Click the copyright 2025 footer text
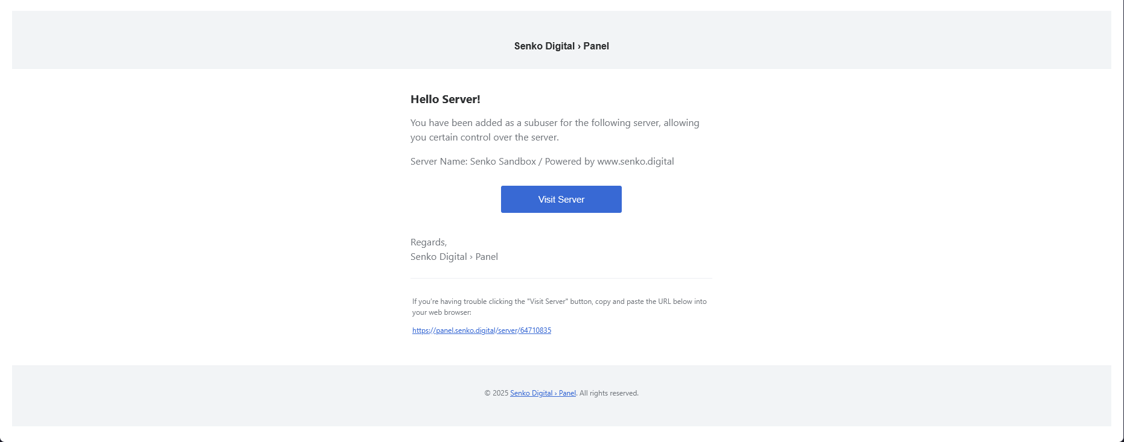Screen dimensions: 1124x442 [x=495, y=393]
